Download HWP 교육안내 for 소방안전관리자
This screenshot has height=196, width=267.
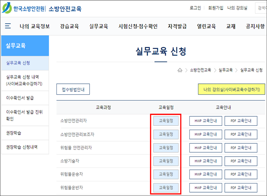206,121
